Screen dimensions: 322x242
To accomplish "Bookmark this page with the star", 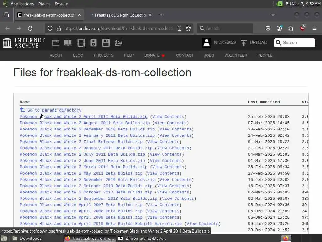I will click(x=188, y=28).
